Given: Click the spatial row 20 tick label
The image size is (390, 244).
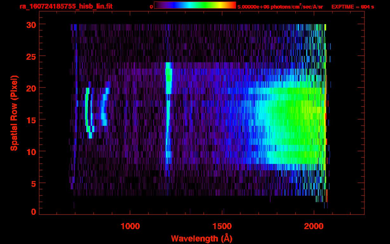Looking at the screenshot, I should click(x=31, y=88).
